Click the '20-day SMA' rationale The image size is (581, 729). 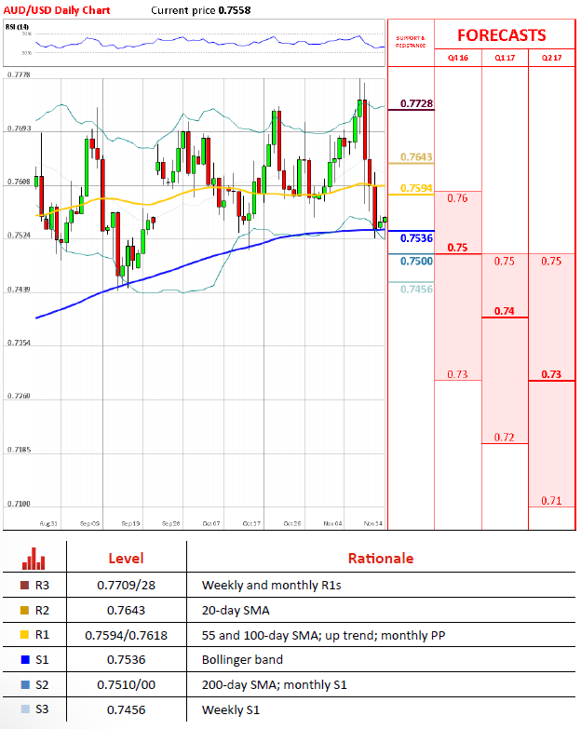click(236, 610)
